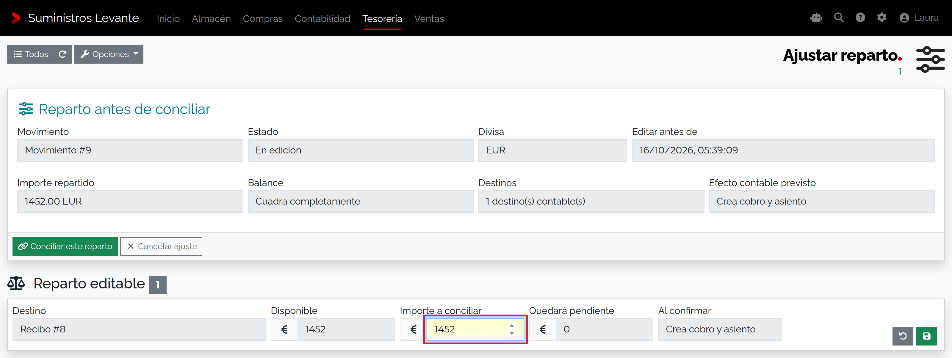952x358 pixels.
Task: Click the Quedará pendiente field showing 0
Action: point(604,329)
